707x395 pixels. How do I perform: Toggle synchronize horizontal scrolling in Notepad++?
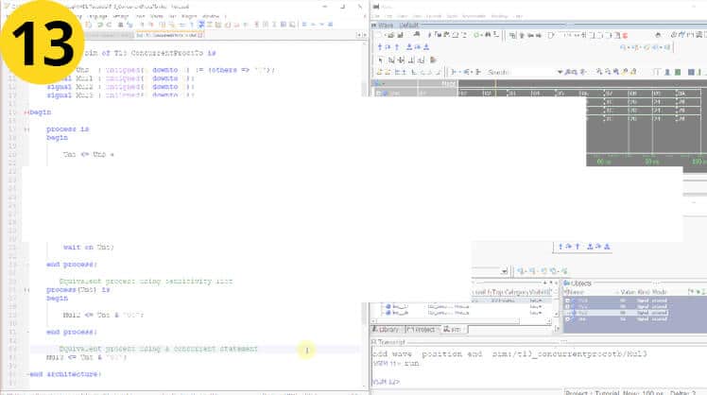(x=172, y=25)
